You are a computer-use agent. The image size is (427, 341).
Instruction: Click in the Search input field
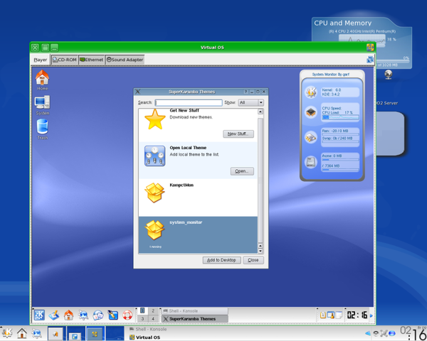click(189, 102)
